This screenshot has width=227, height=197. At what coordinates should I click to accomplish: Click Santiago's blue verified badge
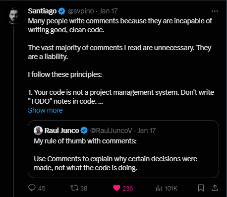(x=62, y=11)
